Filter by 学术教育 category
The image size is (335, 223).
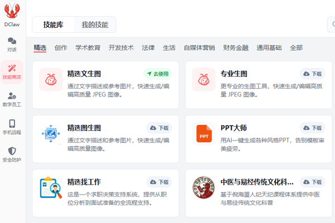point(88,47)
